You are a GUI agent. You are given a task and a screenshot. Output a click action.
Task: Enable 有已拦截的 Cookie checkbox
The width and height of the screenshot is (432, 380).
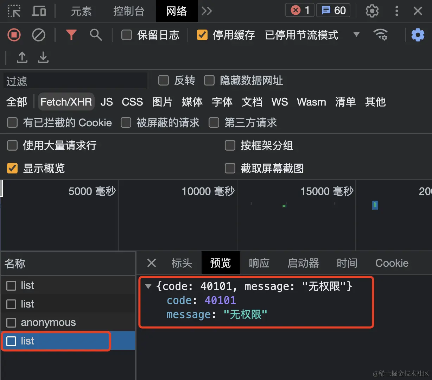click(12, 122)
